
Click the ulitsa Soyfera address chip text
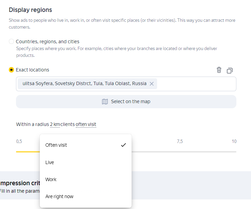(84, 84)
